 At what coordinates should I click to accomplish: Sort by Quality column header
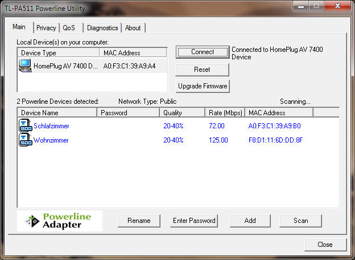(x=183, y=113)
